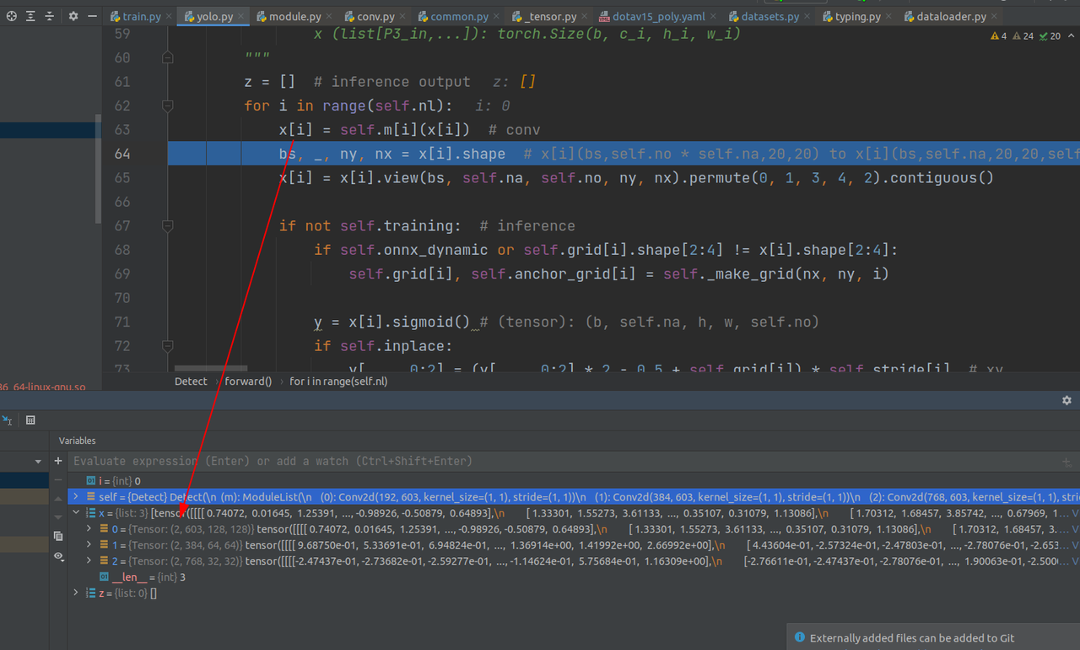Screen dimensions: 1080x650
Task: Click the Expand All icon in project toolbar
Action: (30, 16)
